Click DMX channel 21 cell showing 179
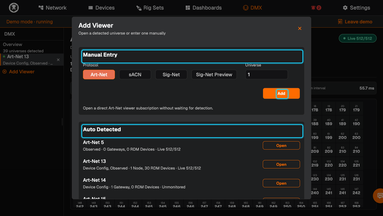The height and width of the screenshot is (216, 383). (x=356, y=108)
